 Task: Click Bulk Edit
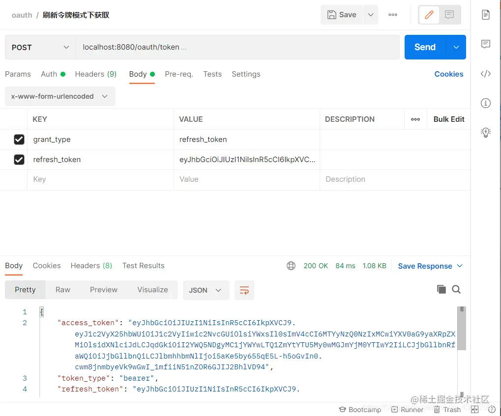(448, 119)
